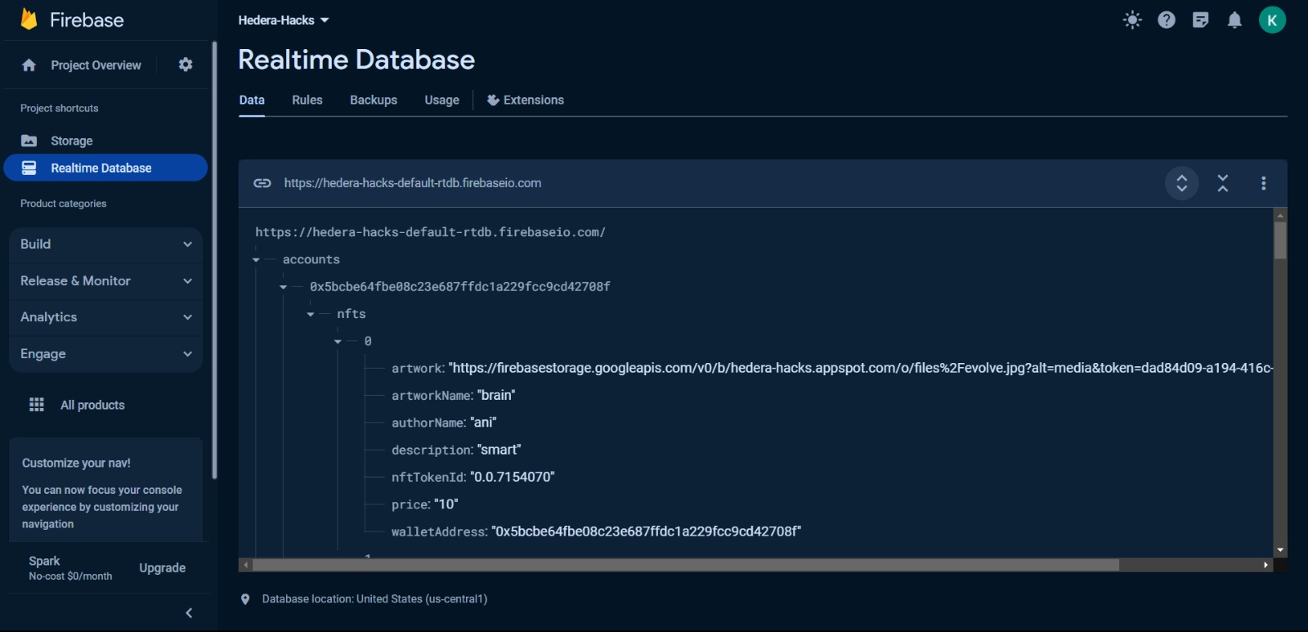Collapse the nft index 0 node
The image size is (1308, 632).
pos(338,341)
